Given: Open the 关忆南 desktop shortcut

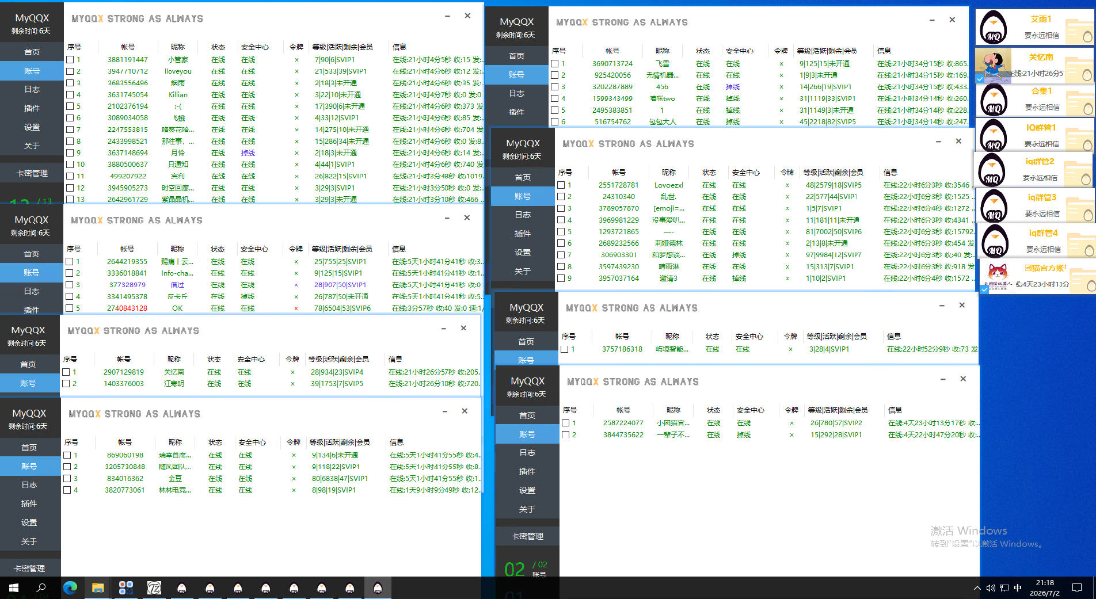Looking at the screenshot, I should point(1034,65).
